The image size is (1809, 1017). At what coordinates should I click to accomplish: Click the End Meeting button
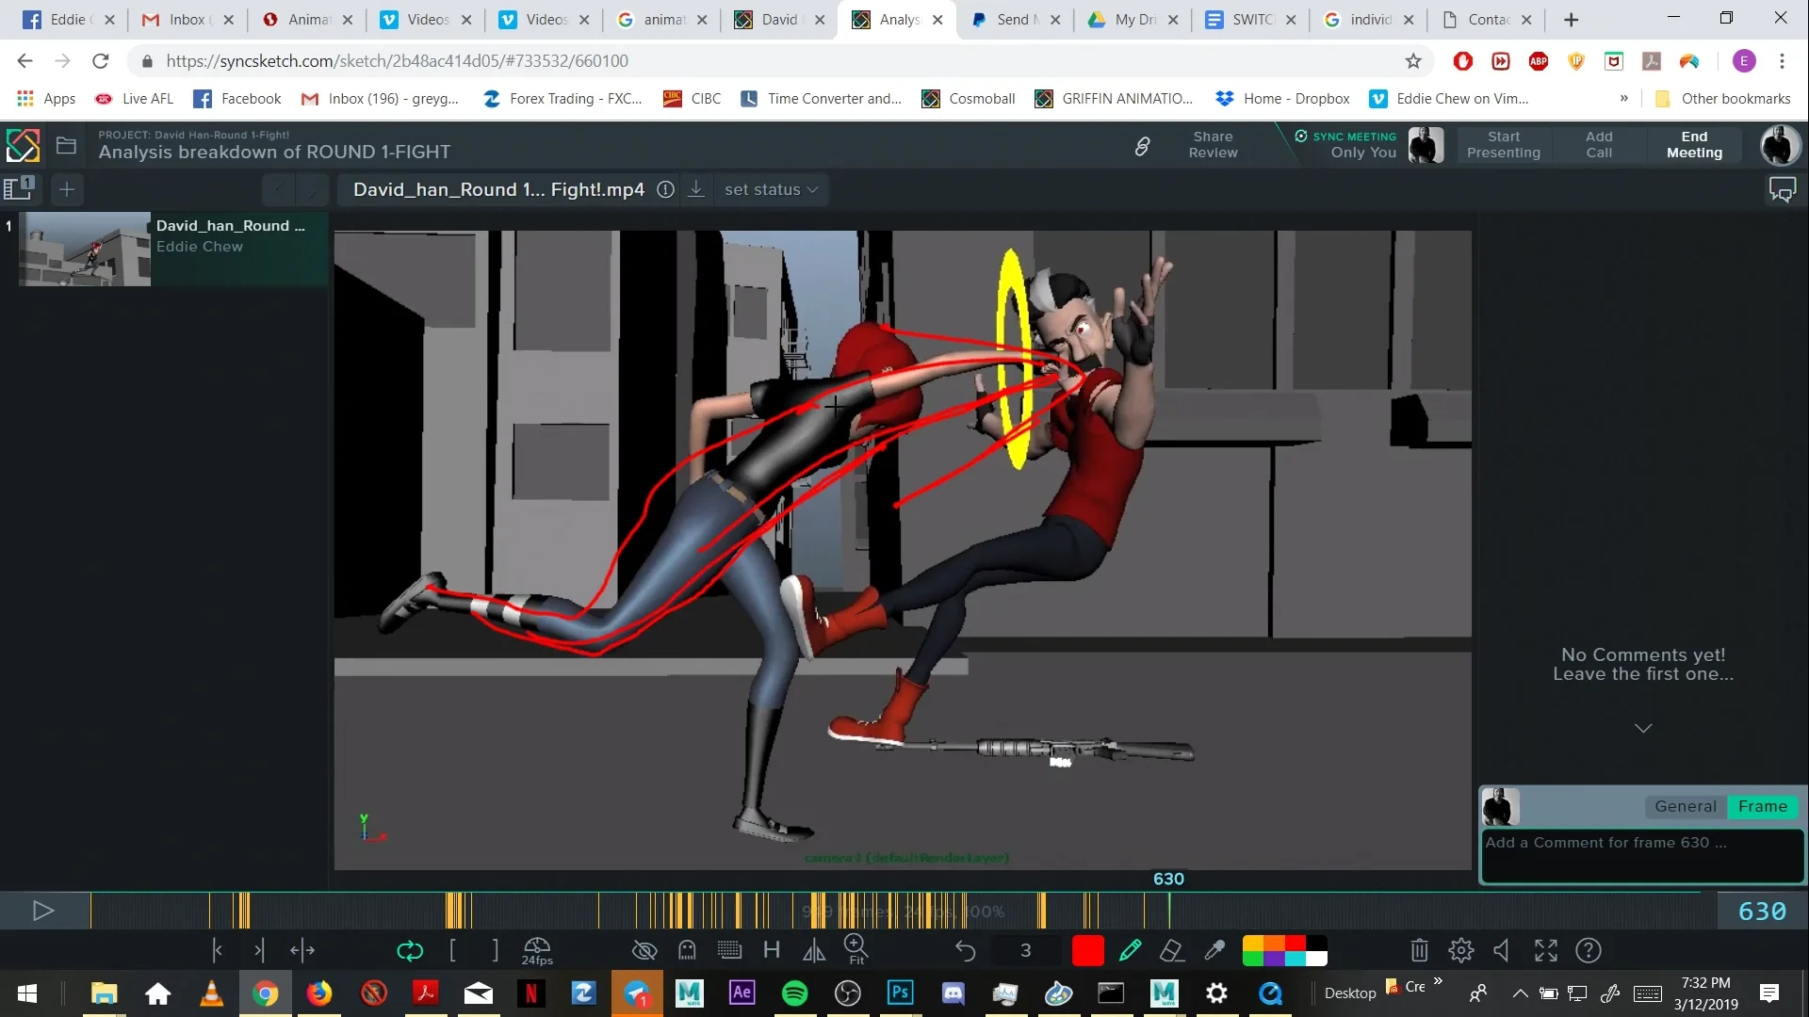(x=1693, y=144)
